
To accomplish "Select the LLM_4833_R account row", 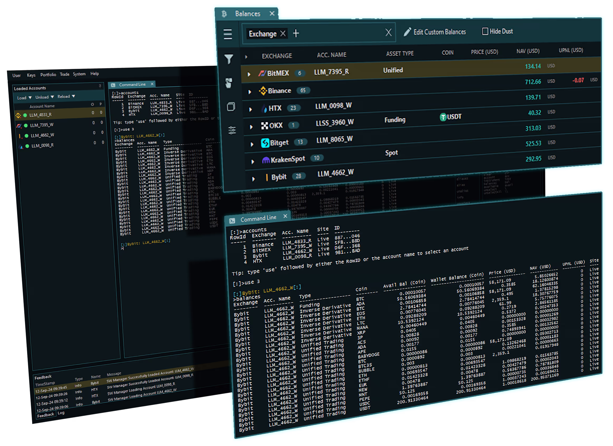I will (60, 114).
